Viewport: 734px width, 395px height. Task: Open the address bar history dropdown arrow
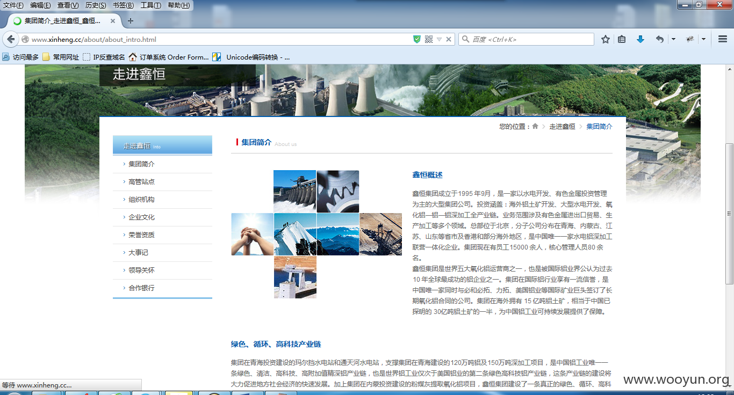click(x=439, y=39)
